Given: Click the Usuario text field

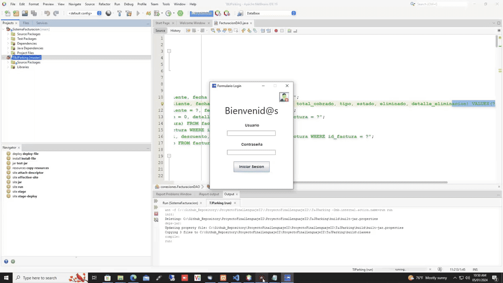Looking at the screenshot, I should (251, 133).
